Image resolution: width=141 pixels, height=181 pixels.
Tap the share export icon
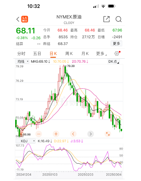(107, 19)
